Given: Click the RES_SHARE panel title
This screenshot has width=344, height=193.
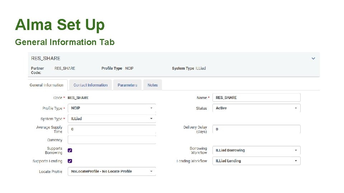Looking at the screenshot, I should (46, 58).
